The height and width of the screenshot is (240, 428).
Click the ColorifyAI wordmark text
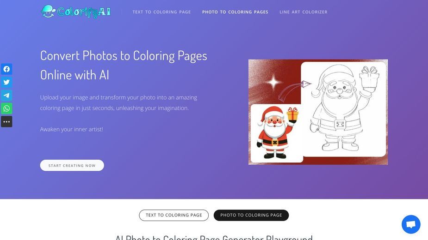pos(84,12)
